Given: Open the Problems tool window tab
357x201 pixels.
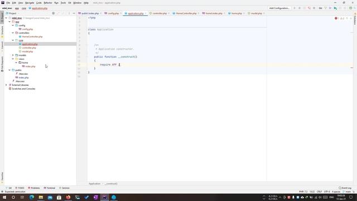Looking at the screenshot, I should tap(34, 188).
